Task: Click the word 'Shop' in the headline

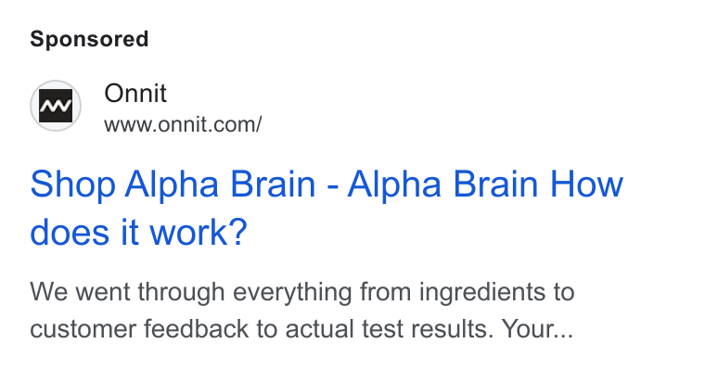Action: click(73, 184)
